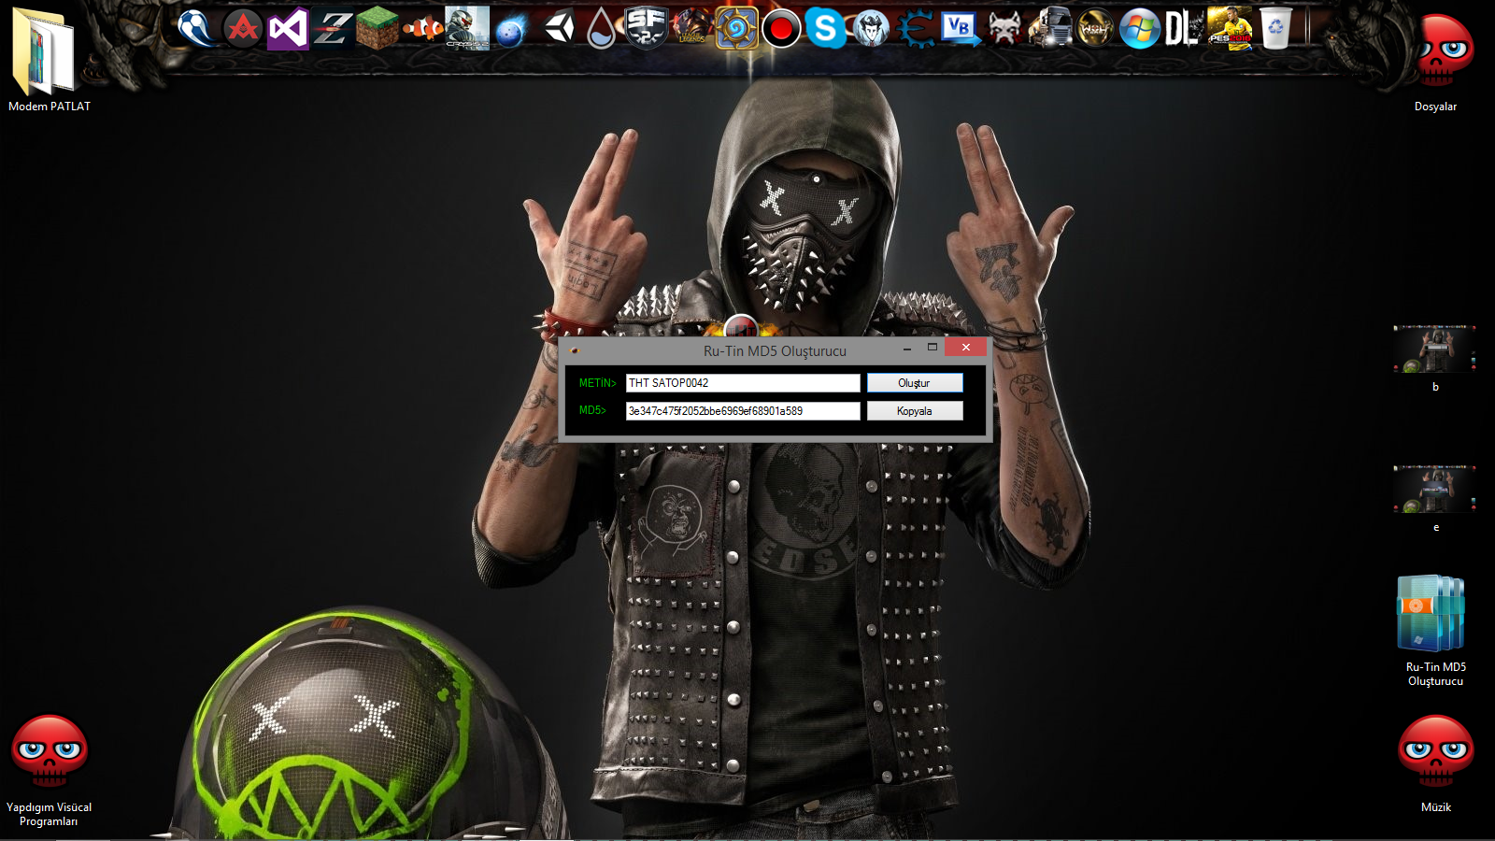
Task: Open the blue flaming globe icon
Action: 512,29
